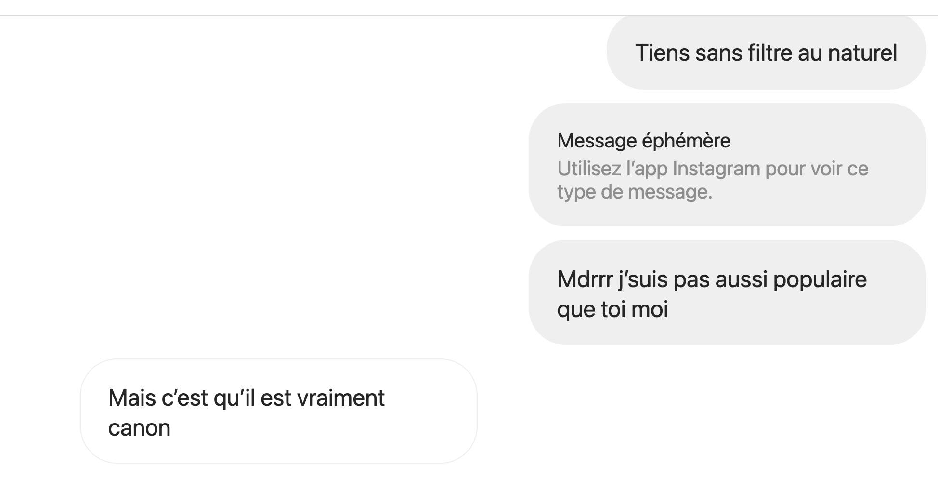This screenshot has height=477, width=938.
Task: Click the word "populaire" in sent message
Action: point(820,279)
